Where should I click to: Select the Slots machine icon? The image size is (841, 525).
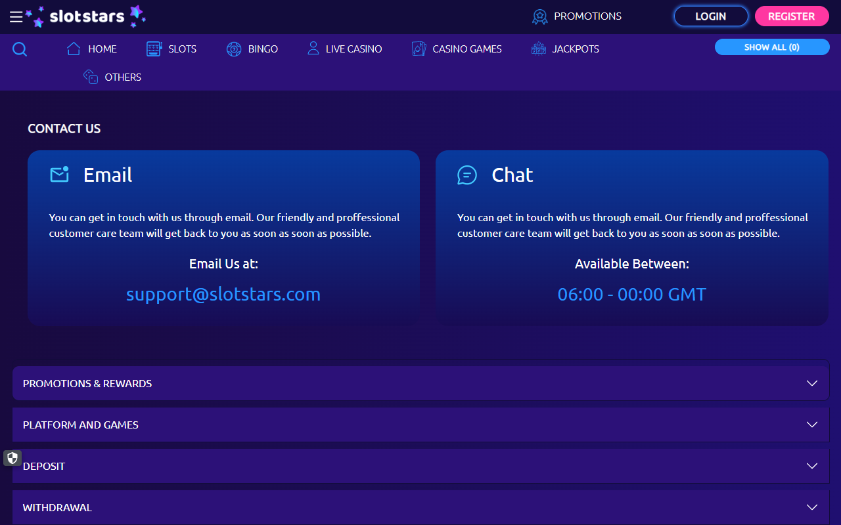(153, 49)
